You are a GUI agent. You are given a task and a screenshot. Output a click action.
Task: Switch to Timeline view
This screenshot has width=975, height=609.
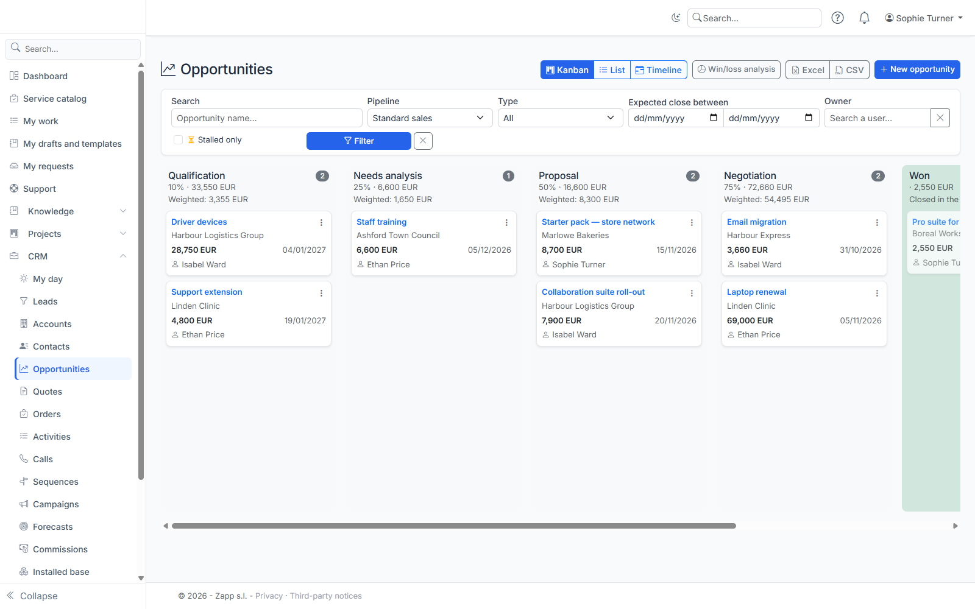coord(659,70)
